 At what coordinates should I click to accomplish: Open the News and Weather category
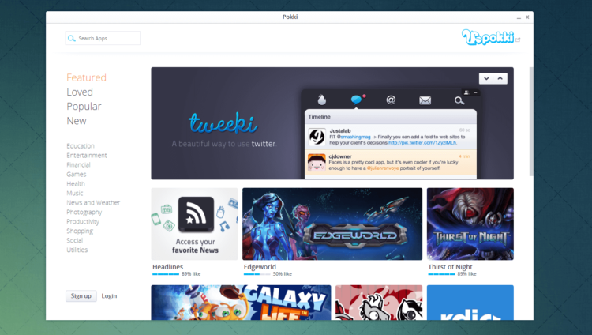coord(93,203)
